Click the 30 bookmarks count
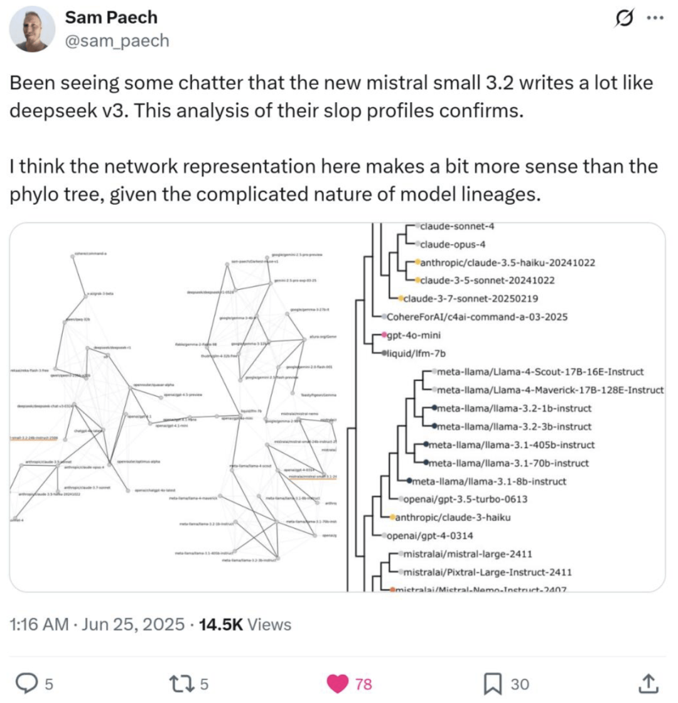This screenshot has width=678, height=703. tap(520, 684)
